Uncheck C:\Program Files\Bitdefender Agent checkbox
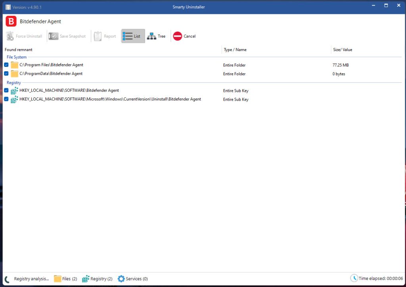Screen dimensions: 406x287 (6, 65)
